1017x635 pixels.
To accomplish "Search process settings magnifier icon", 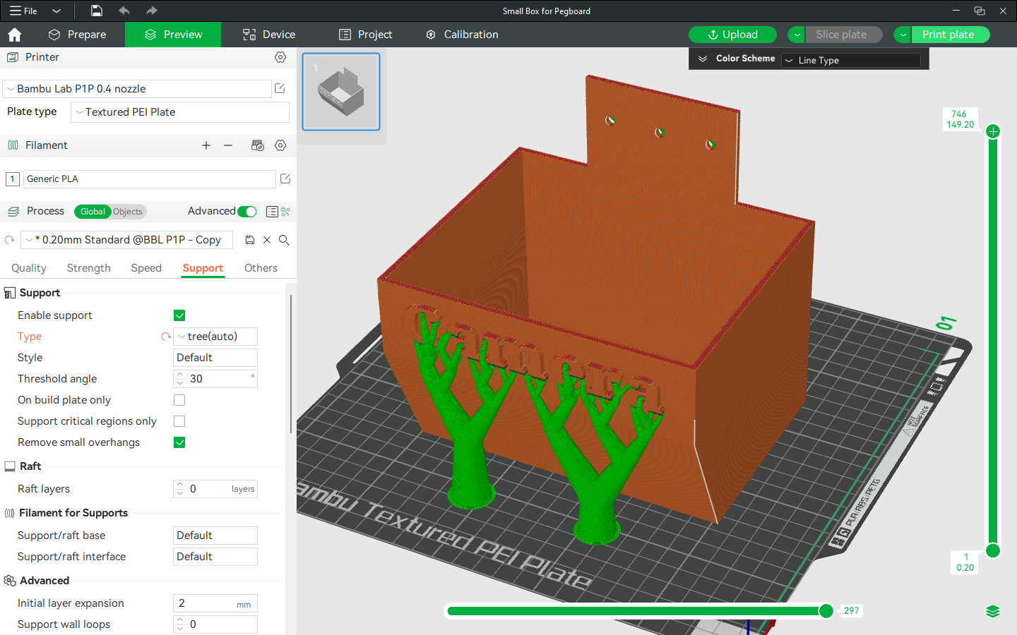I will 284,240.
